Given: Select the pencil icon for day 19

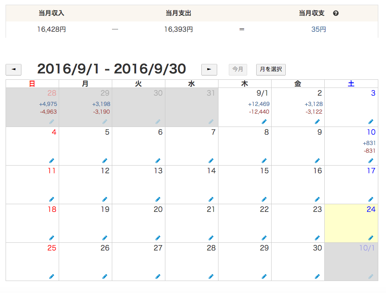Looking at the screenshot, I should (x=105, y=238).
